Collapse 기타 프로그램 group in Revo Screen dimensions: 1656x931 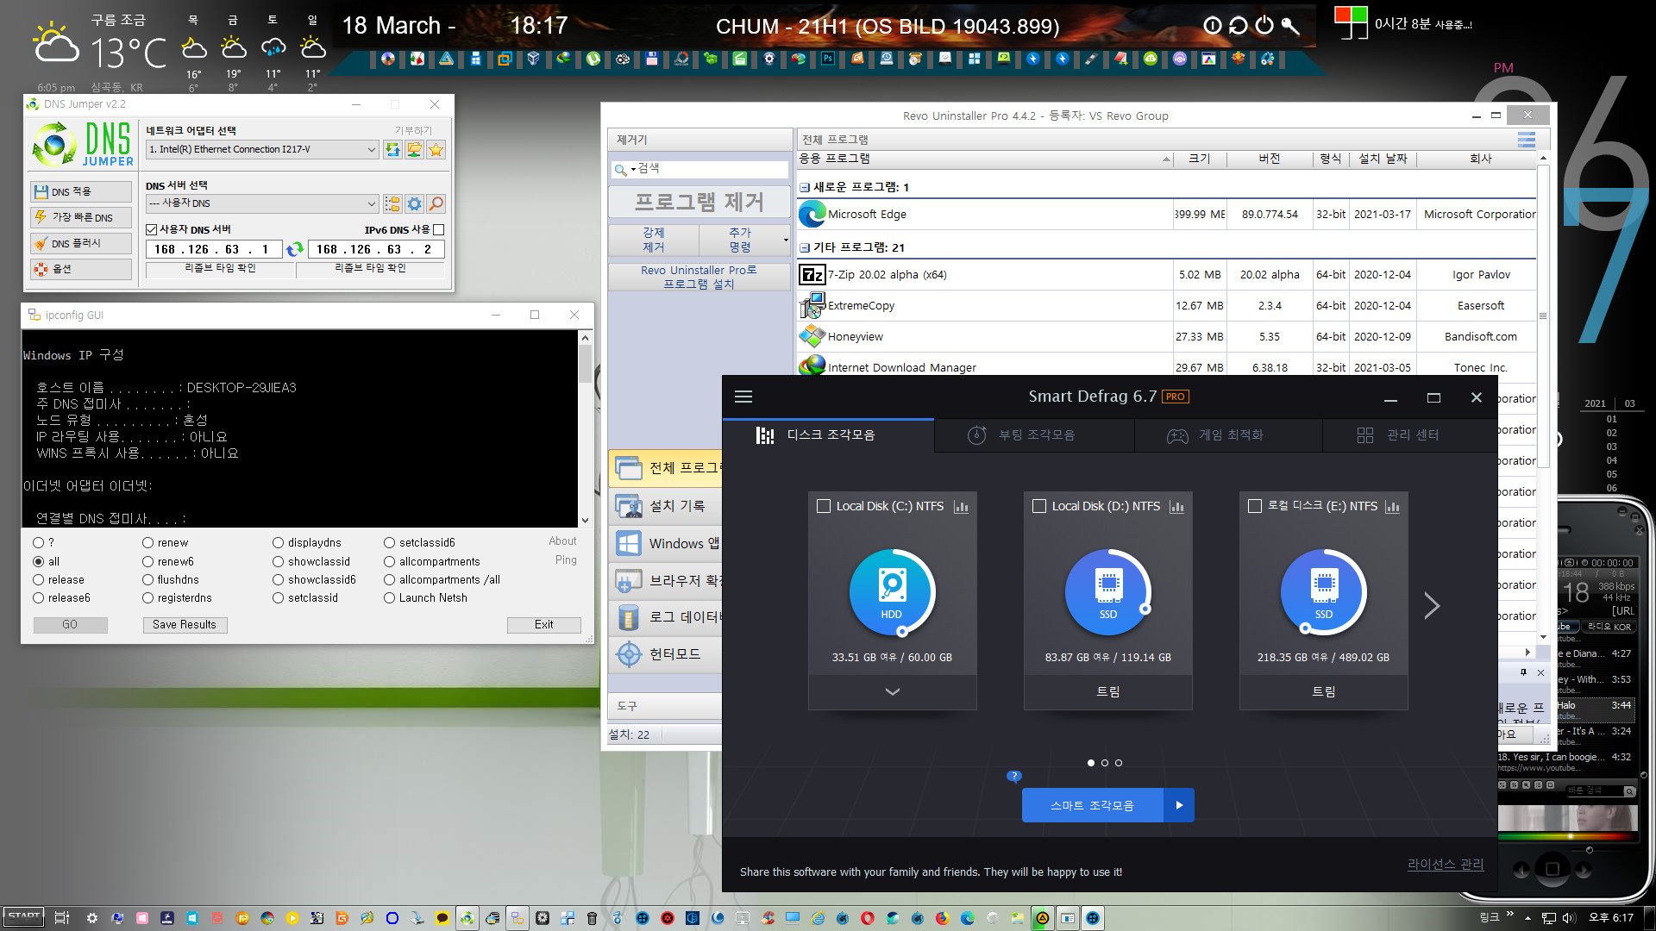804,247
